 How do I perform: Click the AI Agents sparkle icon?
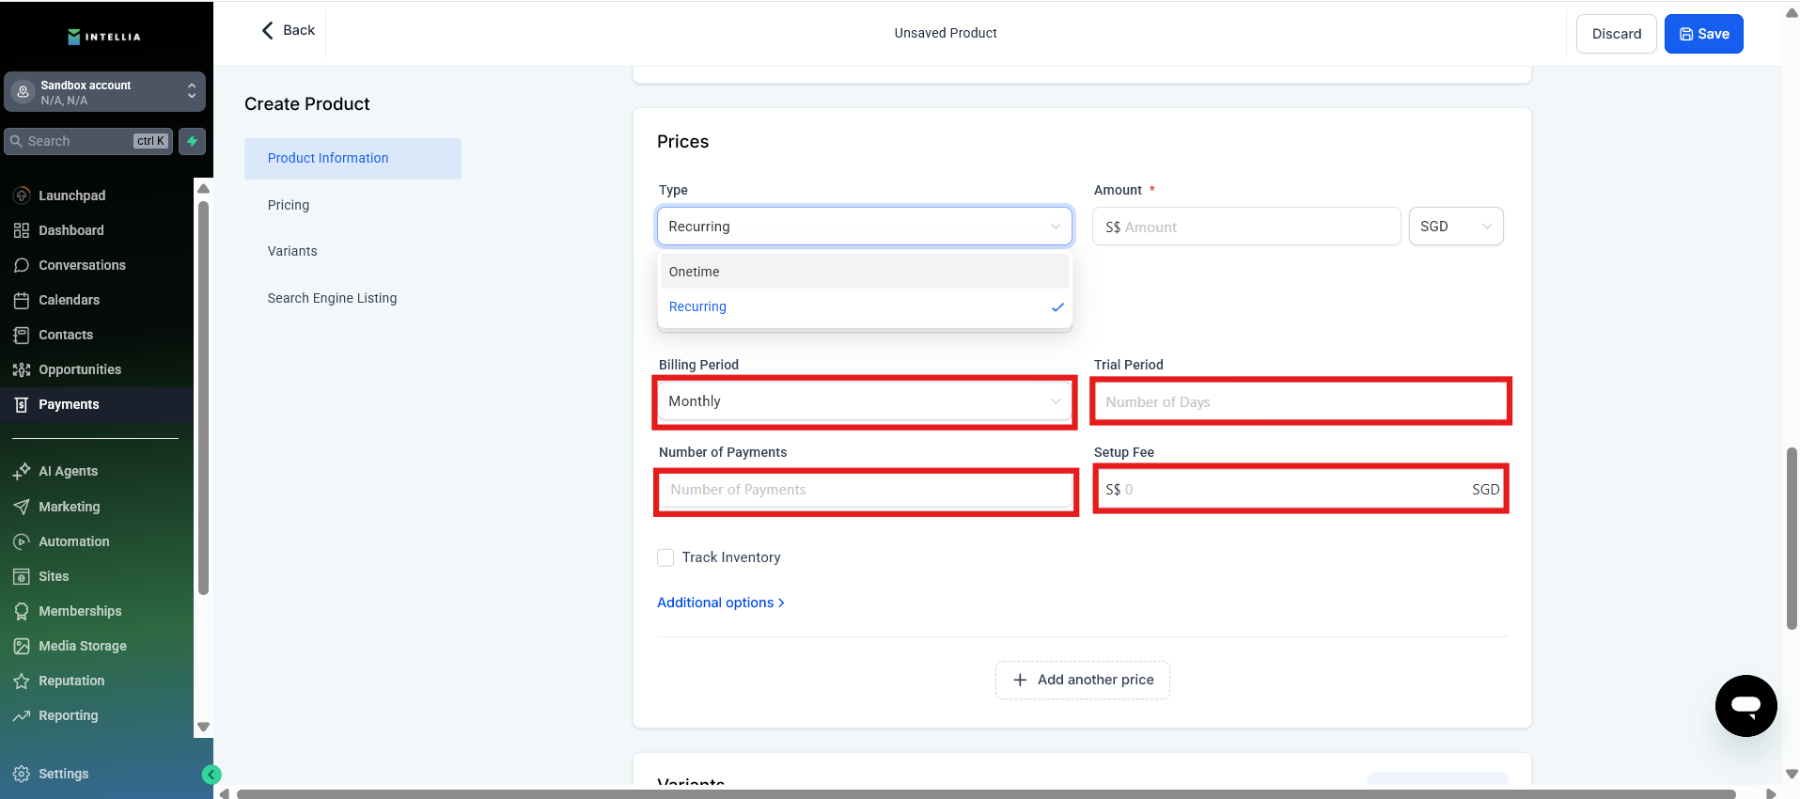coord(22,471)
